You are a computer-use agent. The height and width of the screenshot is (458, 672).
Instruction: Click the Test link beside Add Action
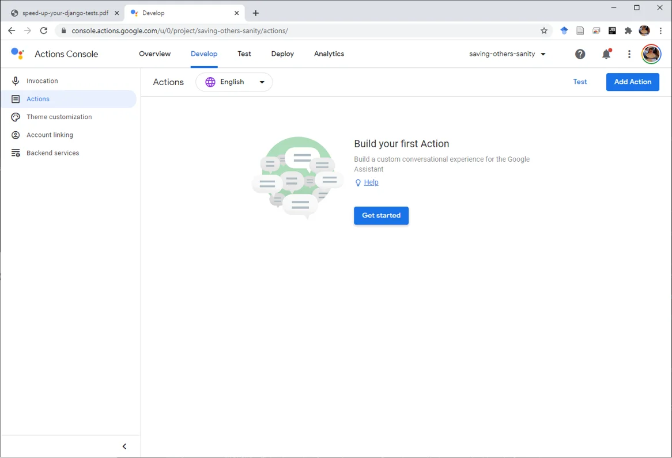click(x=580, y=82)
